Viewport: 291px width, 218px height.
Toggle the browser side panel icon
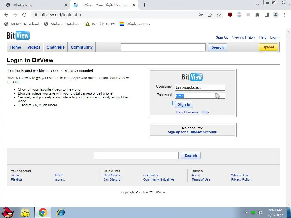pos(267,15)
